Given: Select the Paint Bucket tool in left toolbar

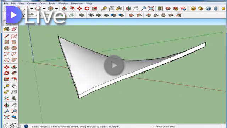Looking at the screenshot, I should point(6,29).
